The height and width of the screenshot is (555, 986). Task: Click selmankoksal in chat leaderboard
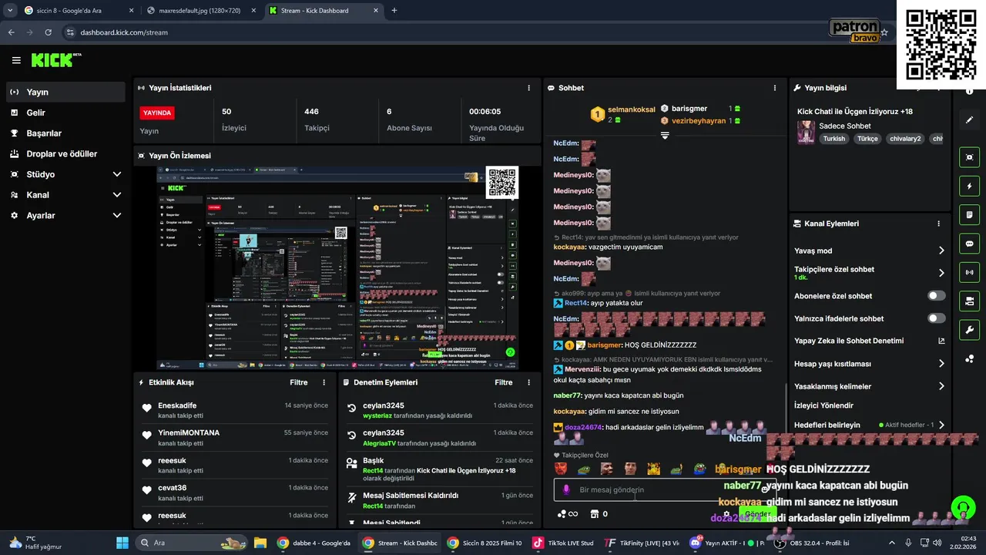click(631, 109)
